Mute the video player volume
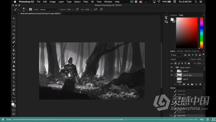 point(202,120)
